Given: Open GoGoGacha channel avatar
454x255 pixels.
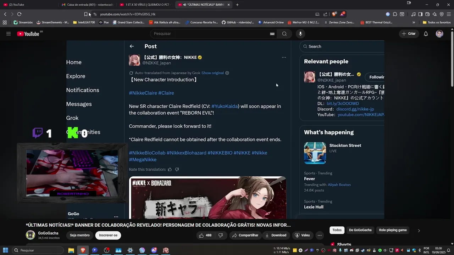Looking at the screenshot, I should [31, 235].
